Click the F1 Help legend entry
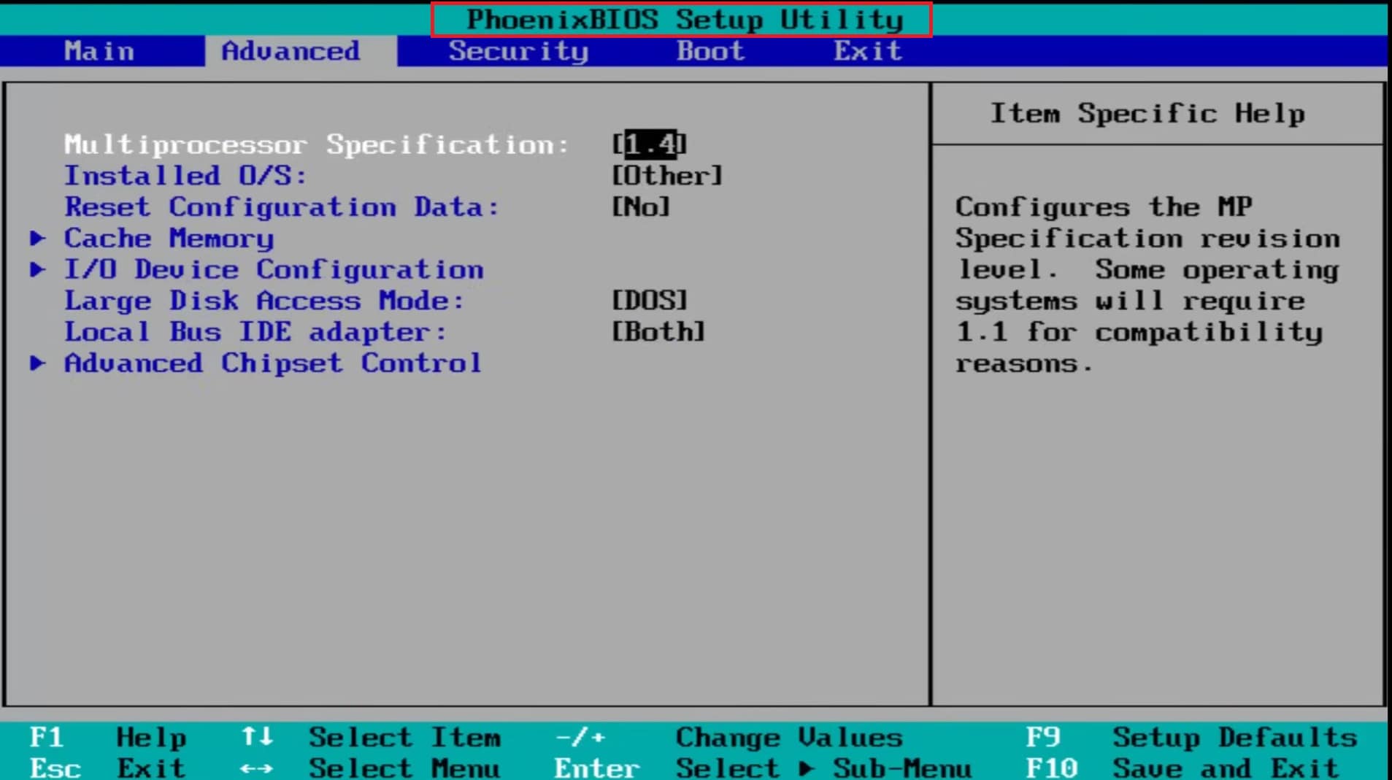1392x780 pixels. (109, 738)
